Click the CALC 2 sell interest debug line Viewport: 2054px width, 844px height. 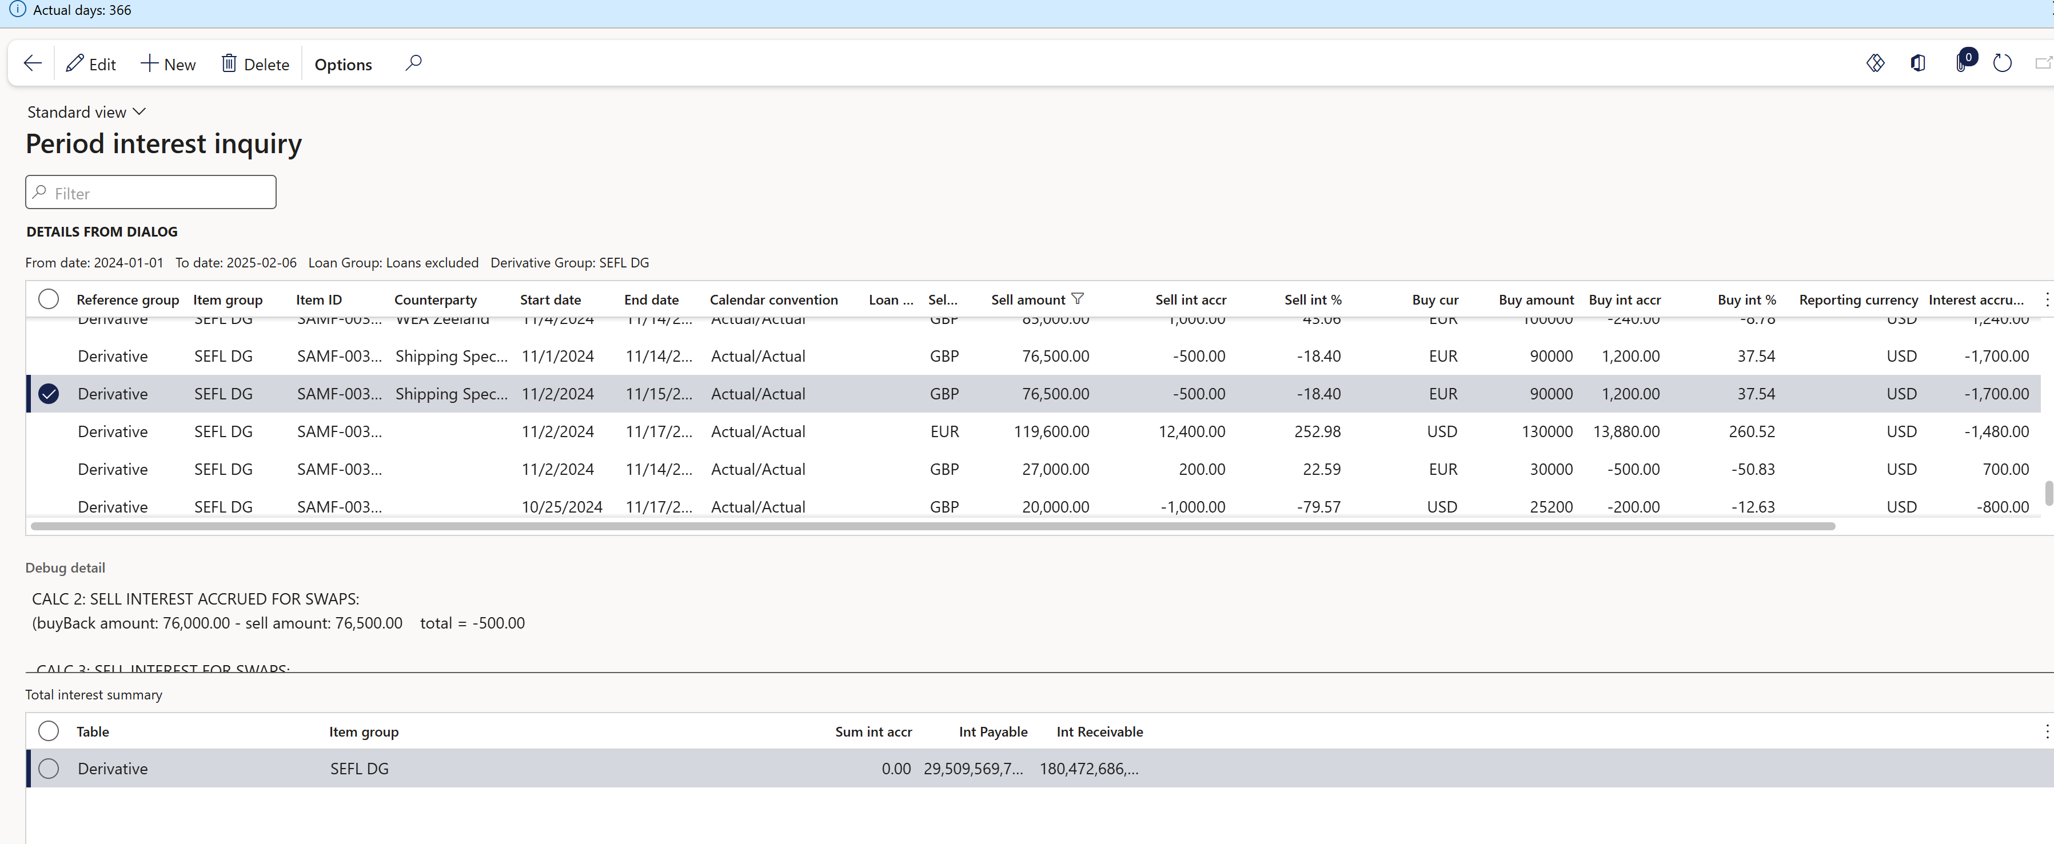[x=196, y=598]
